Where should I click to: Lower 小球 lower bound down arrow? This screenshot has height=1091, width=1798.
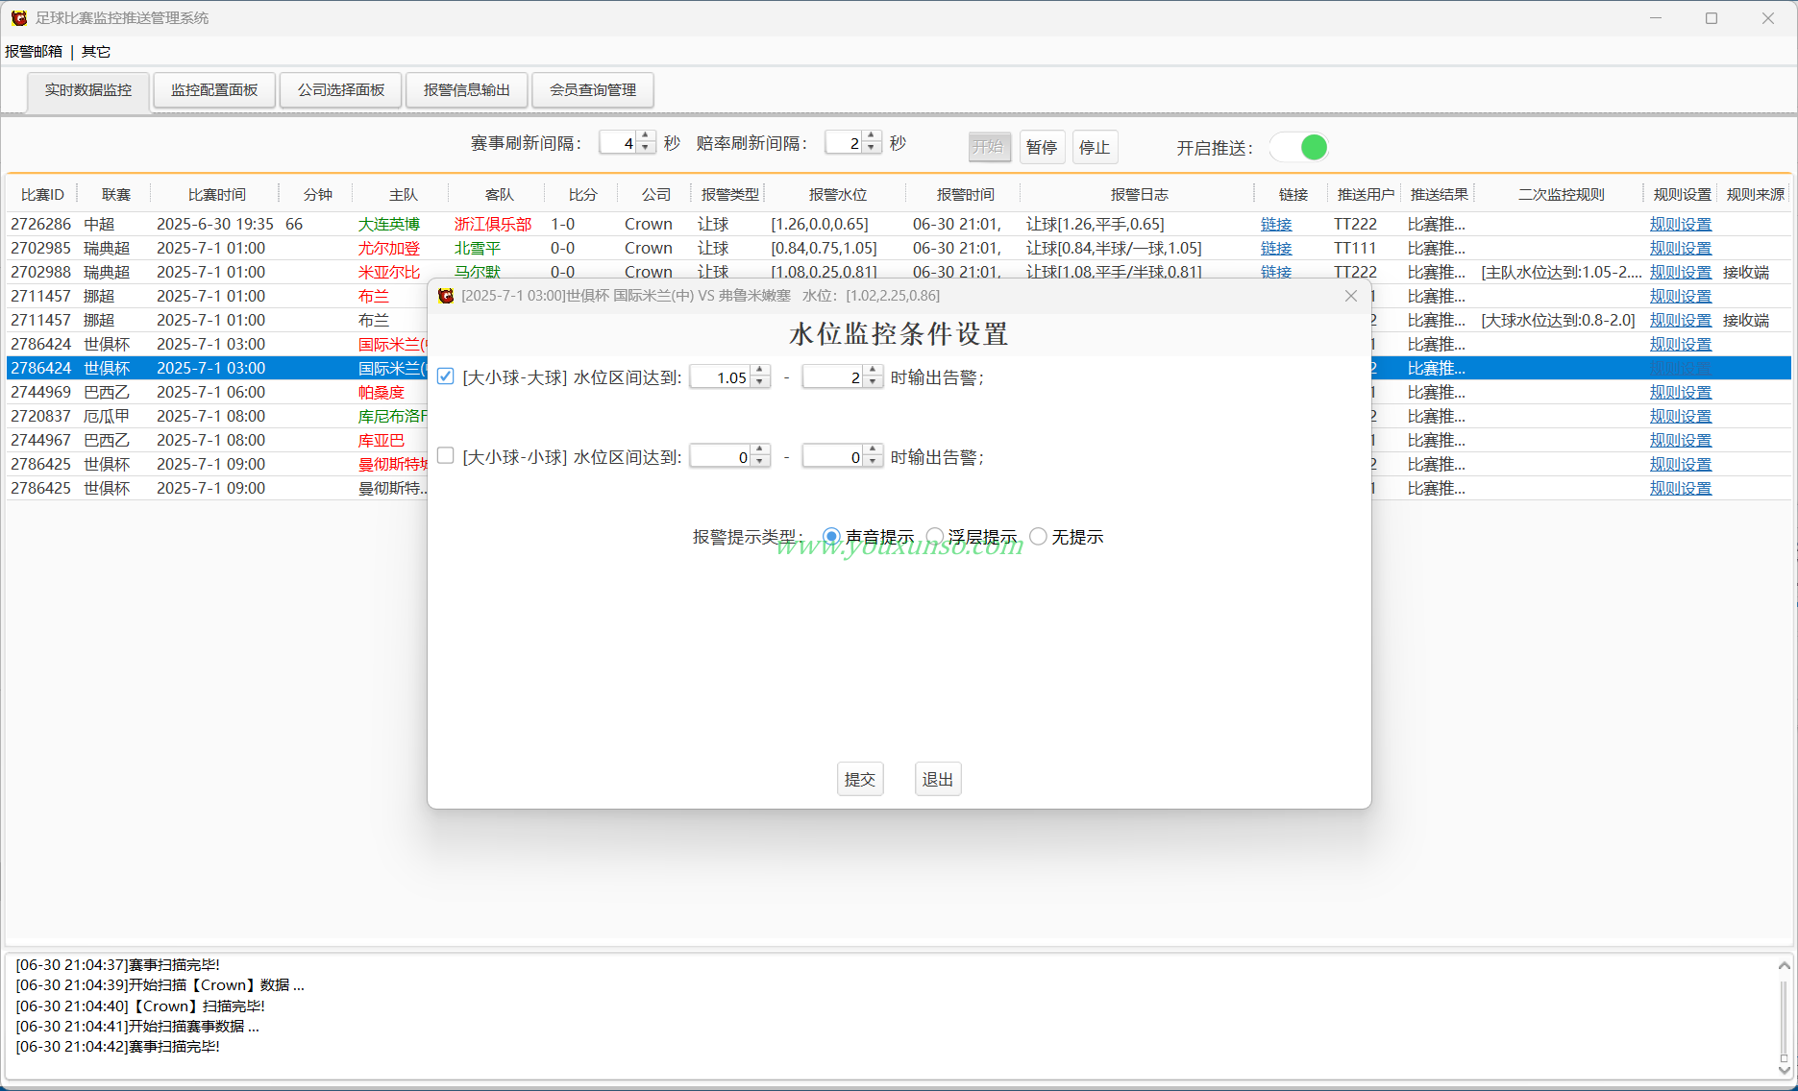[x=760, y=463]
